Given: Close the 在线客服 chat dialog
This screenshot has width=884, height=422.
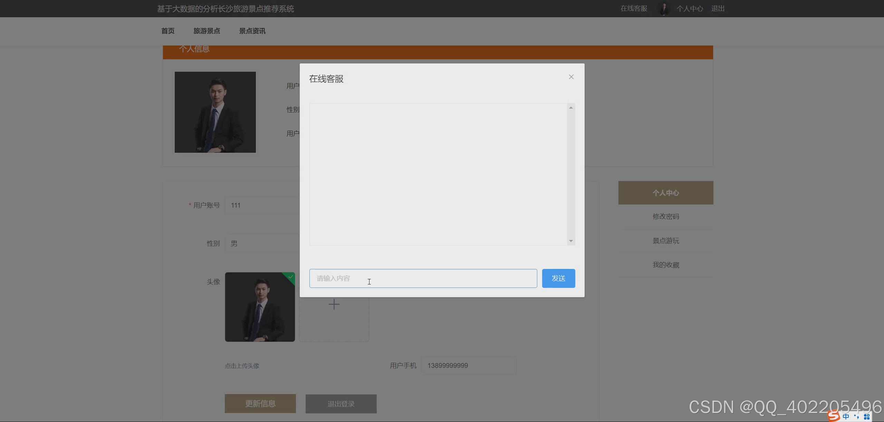Looking at the screenshot, I should [x=571, y=77].
